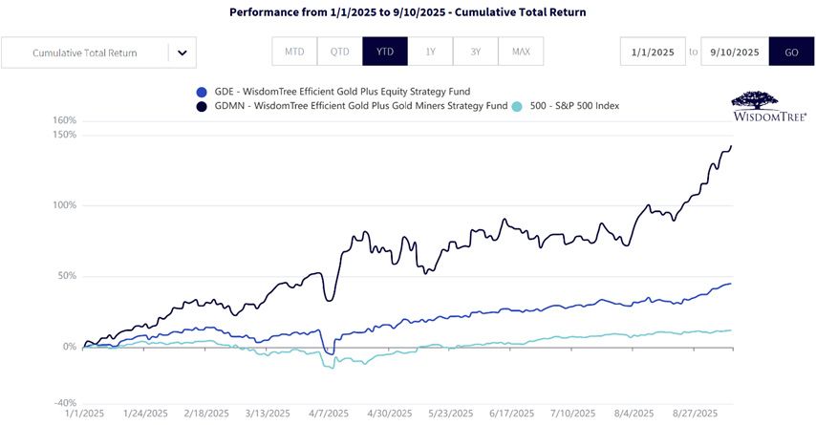Switch to the 1Y time range
This screenshot has width=816, height=425.
pos(430,52)
